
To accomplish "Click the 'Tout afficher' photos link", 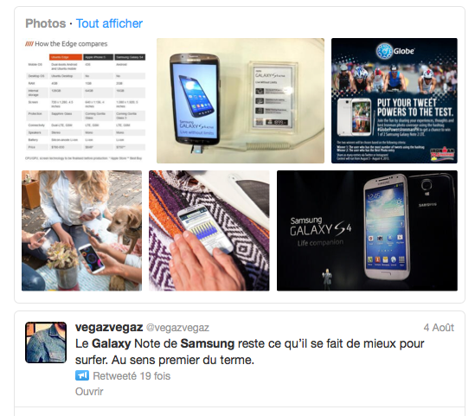I will tap(109, 23).
